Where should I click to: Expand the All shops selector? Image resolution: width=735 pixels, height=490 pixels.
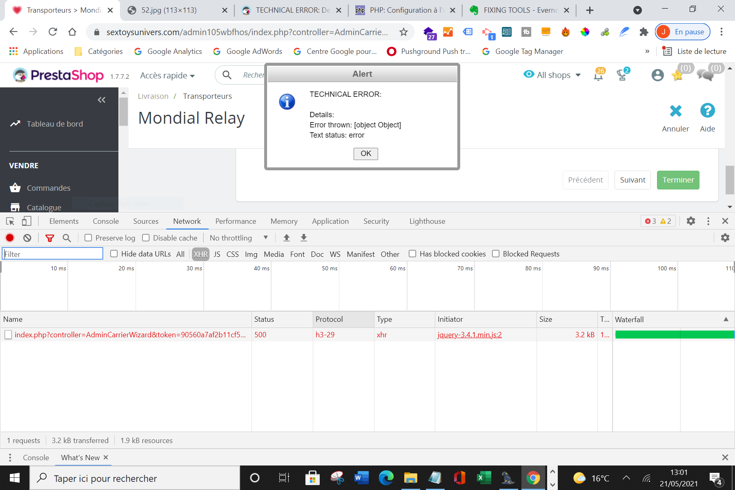(x=552, y=75)
